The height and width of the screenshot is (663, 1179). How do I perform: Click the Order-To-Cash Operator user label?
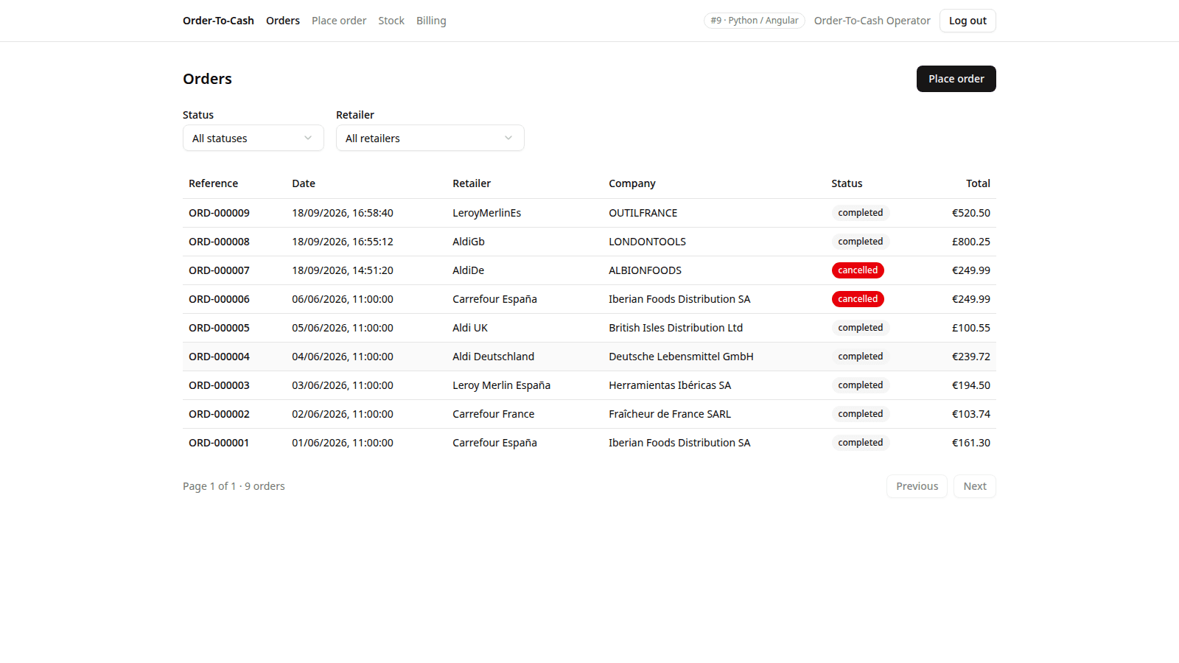pyautogui.click(x=872, y=21)
